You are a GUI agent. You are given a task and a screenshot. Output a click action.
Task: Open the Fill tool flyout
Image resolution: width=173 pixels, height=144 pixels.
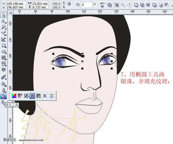point(4,96)
